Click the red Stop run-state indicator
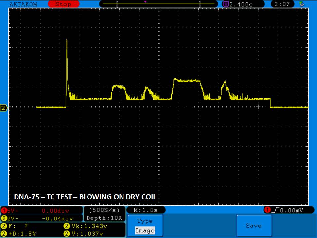Screen dimensions: 317x238 [63, 4]
